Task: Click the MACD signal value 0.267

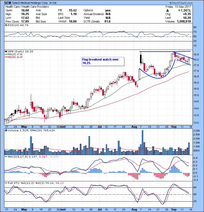Action: pyautogui.click(x=43, y=157)
